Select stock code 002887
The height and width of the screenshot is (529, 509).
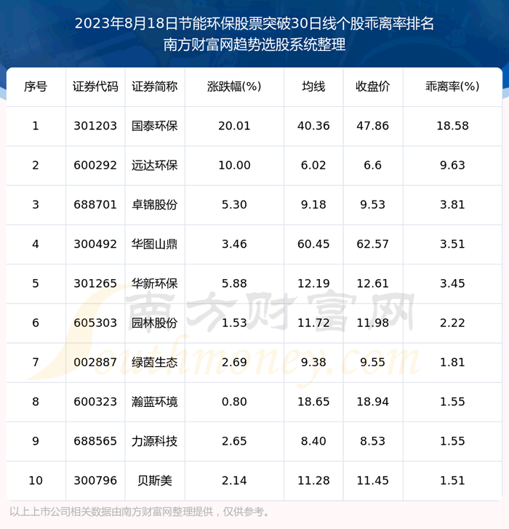coord(95,363)
